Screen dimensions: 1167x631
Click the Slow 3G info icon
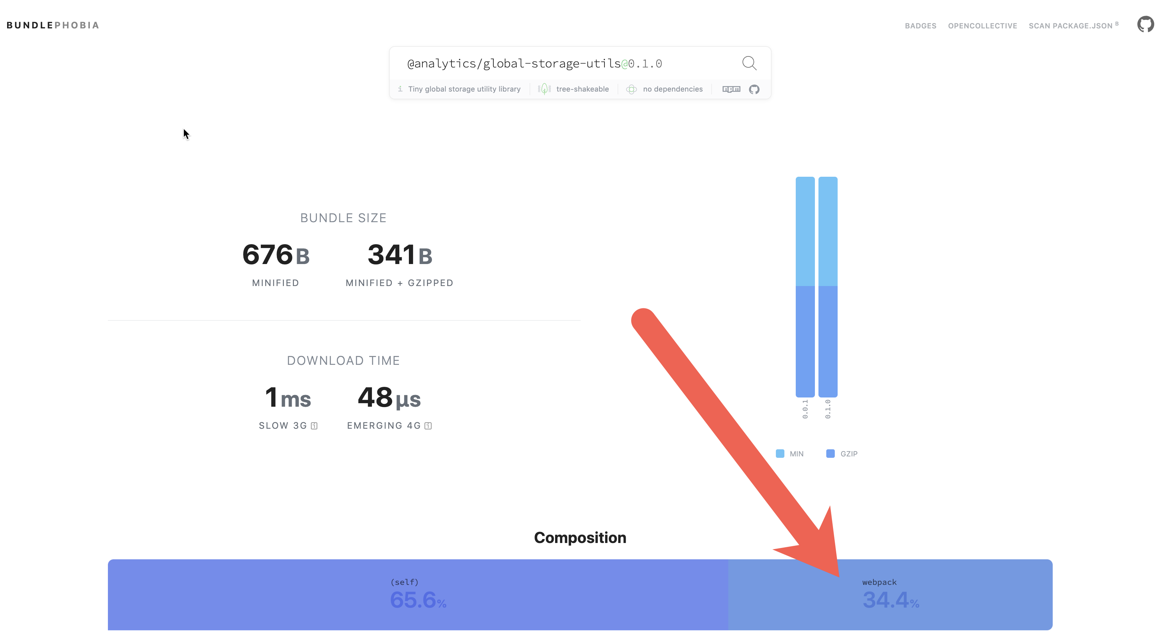click(314, 426)
